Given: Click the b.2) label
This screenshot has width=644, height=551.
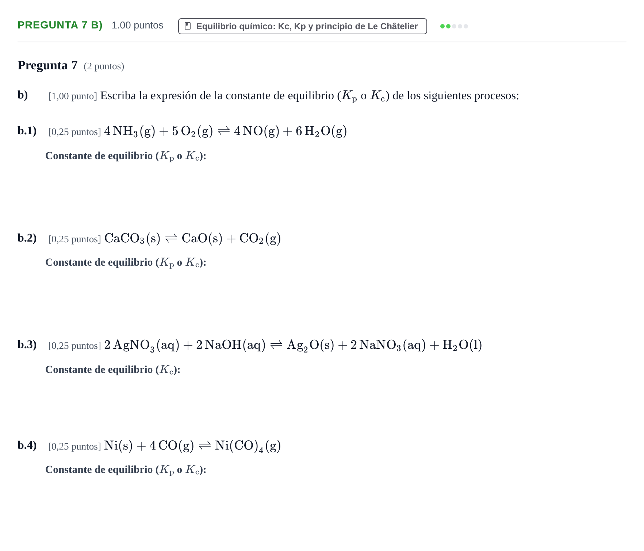Looking at the screenshot, I should [27, 238].
